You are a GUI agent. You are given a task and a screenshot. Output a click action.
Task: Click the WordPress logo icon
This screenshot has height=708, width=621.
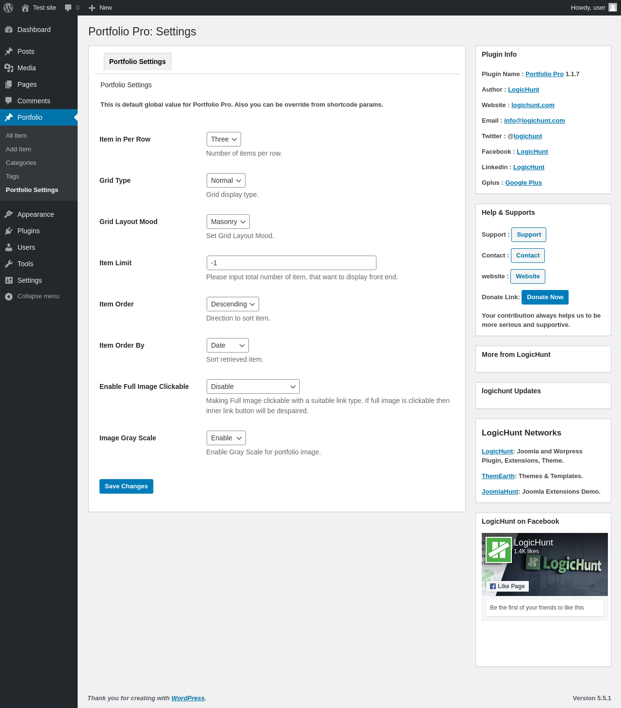click(x=8, y=8)
